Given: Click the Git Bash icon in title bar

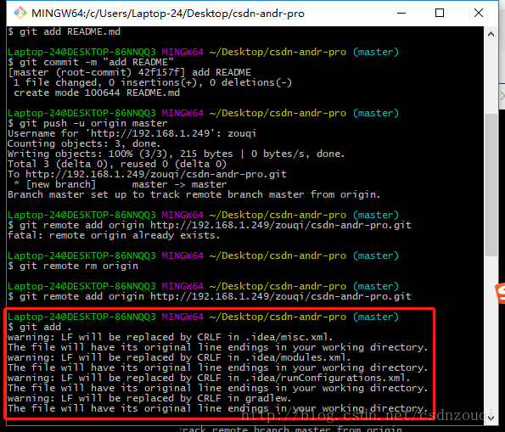Looking at the screenshot, I should (x=20, y=13).
